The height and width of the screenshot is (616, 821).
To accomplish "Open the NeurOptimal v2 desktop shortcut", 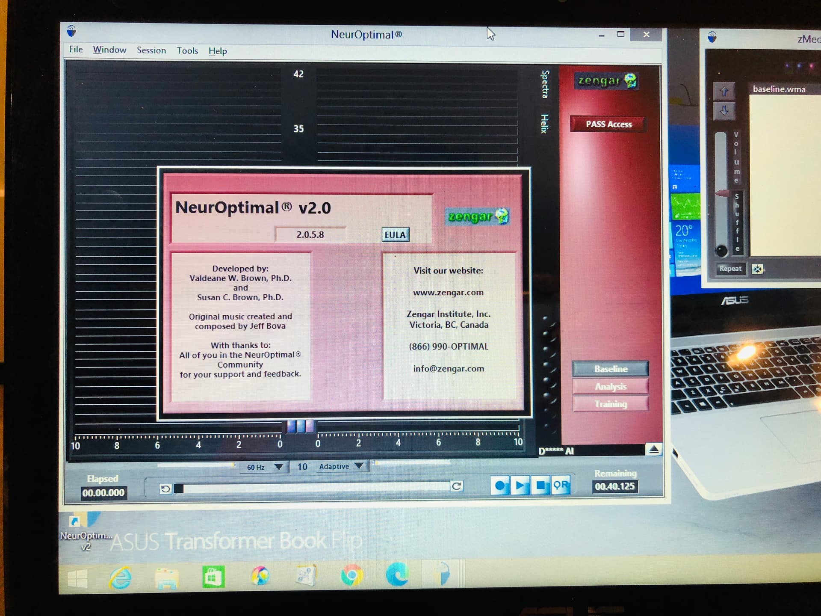I will click(x=86, y=532).
